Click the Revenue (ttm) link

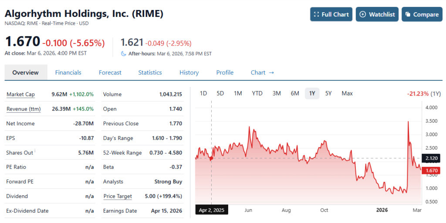pyautogui.click(x=24, y=109)
